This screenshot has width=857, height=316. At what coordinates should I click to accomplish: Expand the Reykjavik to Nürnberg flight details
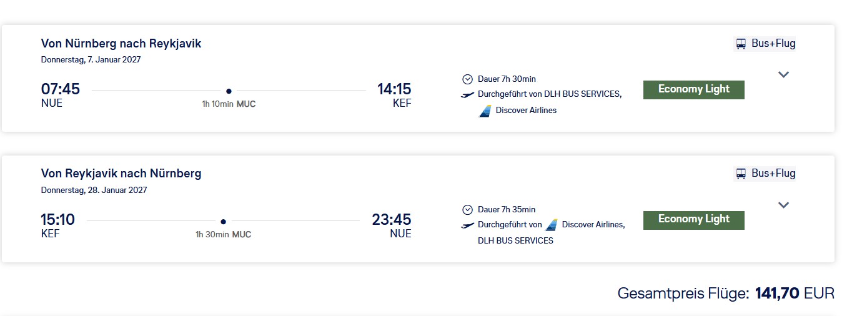[x=784, y=205]
